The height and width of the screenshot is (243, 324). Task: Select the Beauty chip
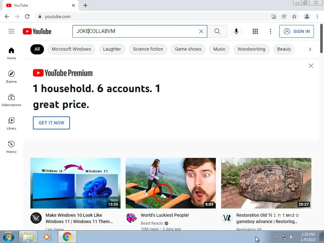tap(284, 49)
